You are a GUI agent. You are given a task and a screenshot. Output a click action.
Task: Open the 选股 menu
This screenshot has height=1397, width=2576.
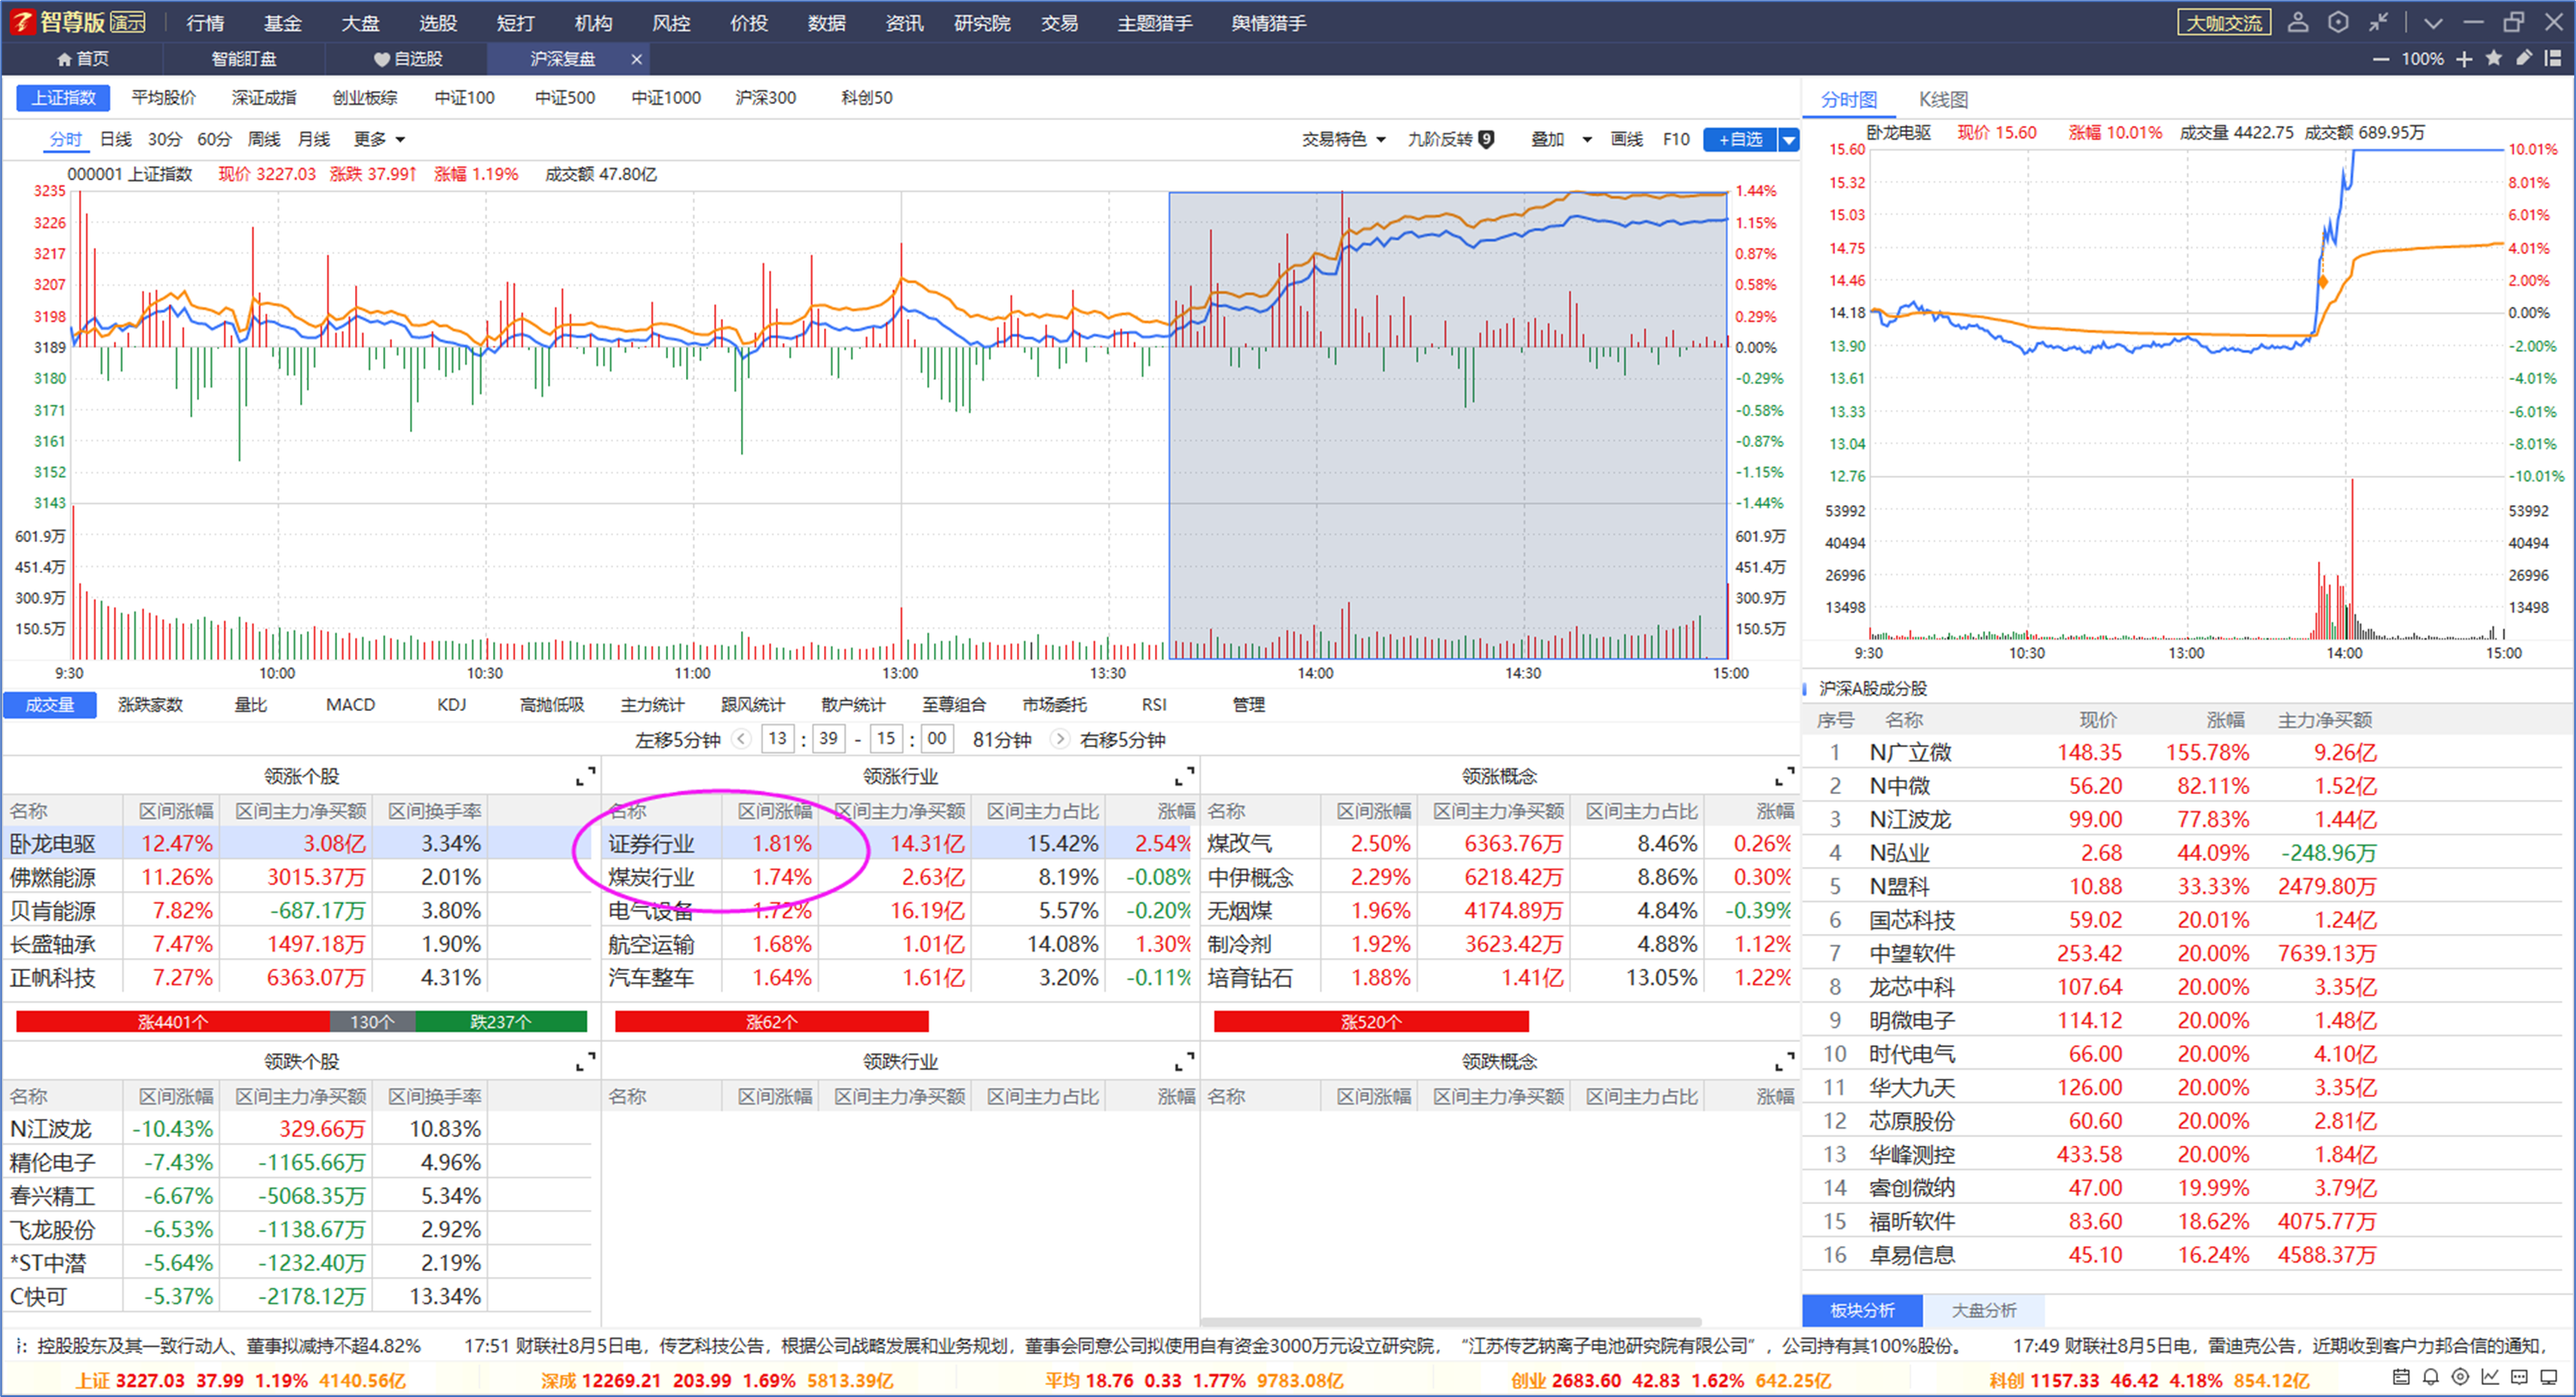438,22
